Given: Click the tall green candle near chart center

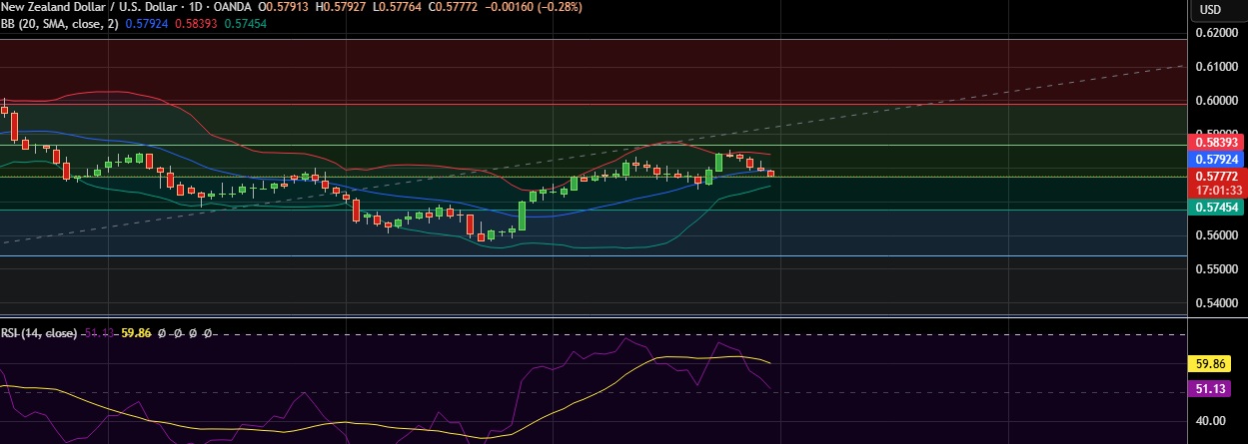Looking at the screenshot, I should tap(522, 216).
